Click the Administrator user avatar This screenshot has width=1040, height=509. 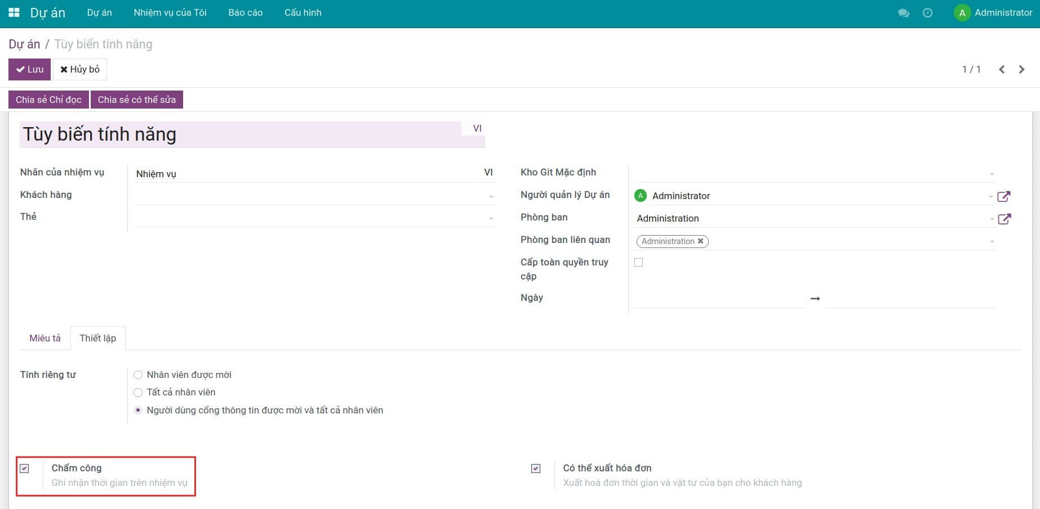962,13
